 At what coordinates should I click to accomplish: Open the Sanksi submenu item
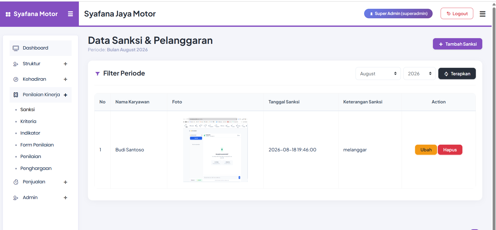tap(27, 110)
